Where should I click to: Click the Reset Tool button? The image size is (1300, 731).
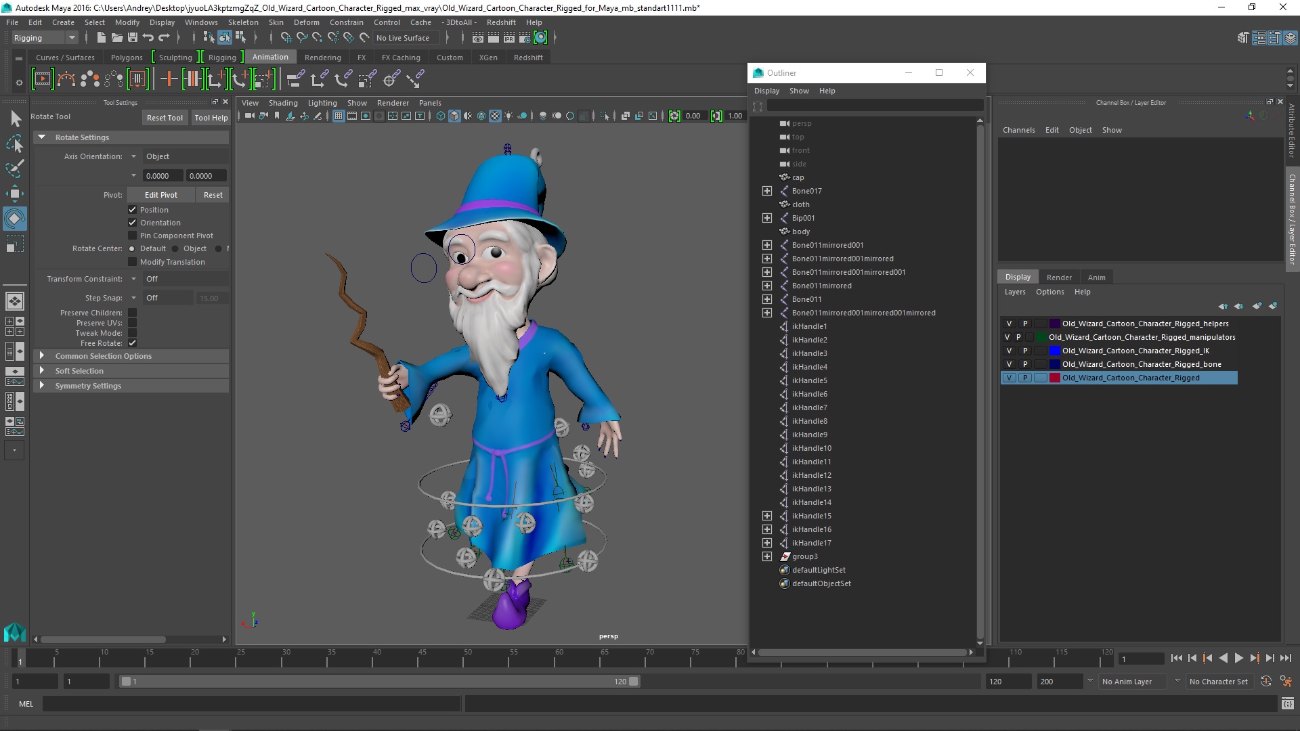165,118
